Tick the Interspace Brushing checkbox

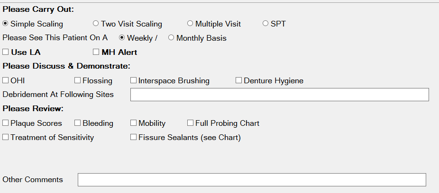[x=134, y=80]
